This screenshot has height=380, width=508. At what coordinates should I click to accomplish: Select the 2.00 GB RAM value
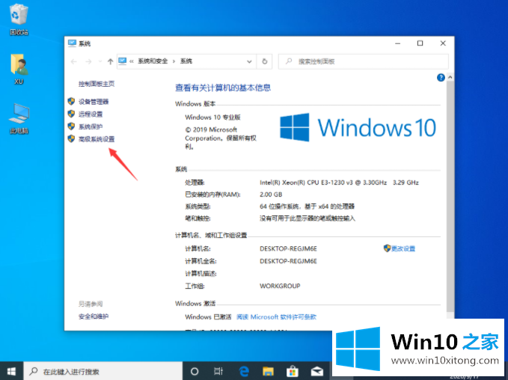[x=271, y=194]
